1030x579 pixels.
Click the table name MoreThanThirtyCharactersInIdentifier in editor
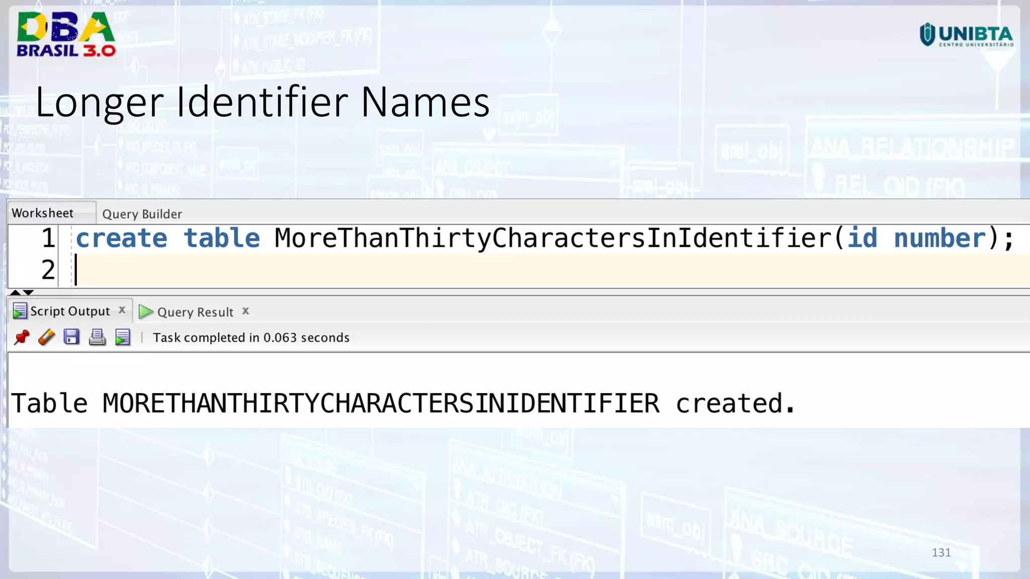[x=553, y=238]
